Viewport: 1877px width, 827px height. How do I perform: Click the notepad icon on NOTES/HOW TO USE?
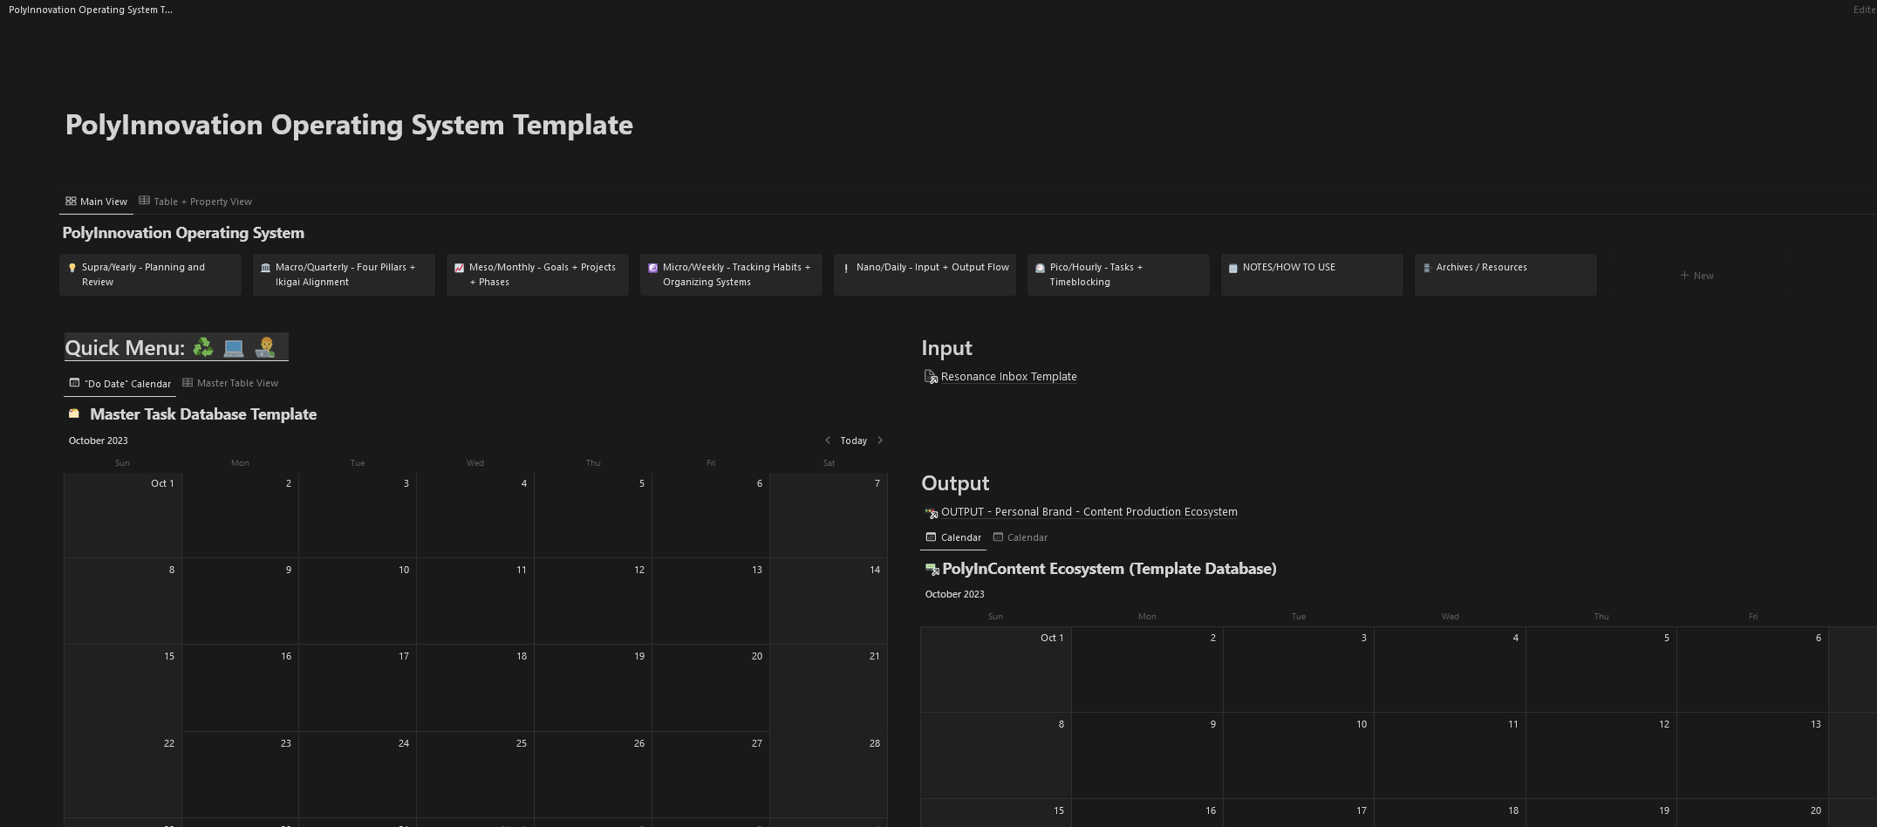pos(1233,268)
